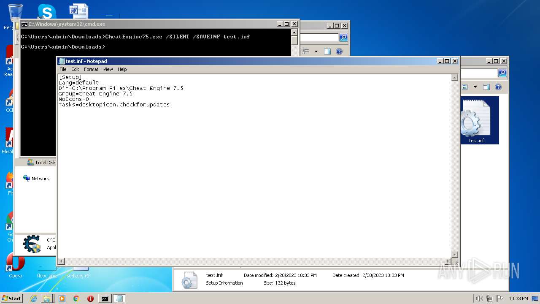Click the Dir=C:\Program Files line
The image size is (540, 304).
point(121,88)
